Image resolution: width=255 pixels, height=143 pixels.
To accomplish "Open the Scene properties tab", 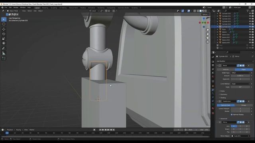I will click(x=213, y=73).
